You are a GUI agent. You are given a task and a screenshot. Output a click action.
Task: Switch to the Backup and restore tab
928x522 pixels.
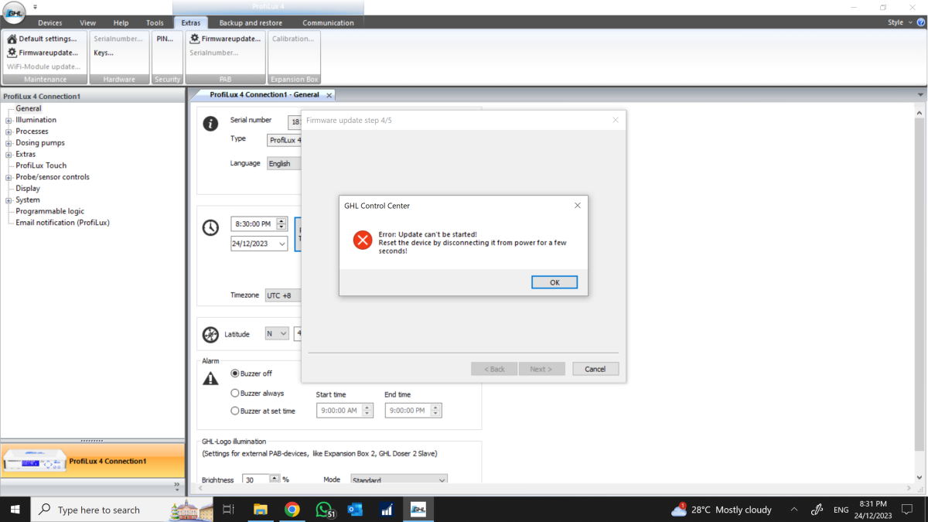click(x=250, y=23)
